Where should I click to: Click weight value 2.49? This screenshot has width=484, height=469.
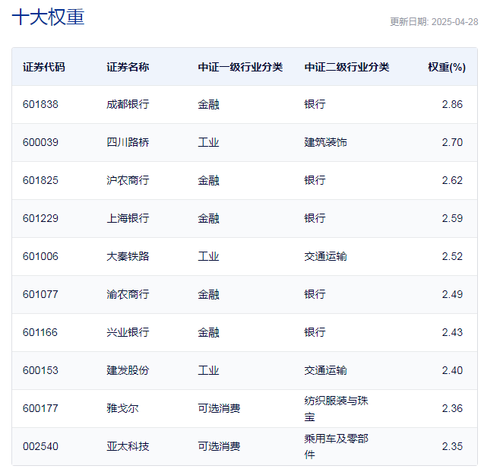pyautogui.click(x=452, y=294)
